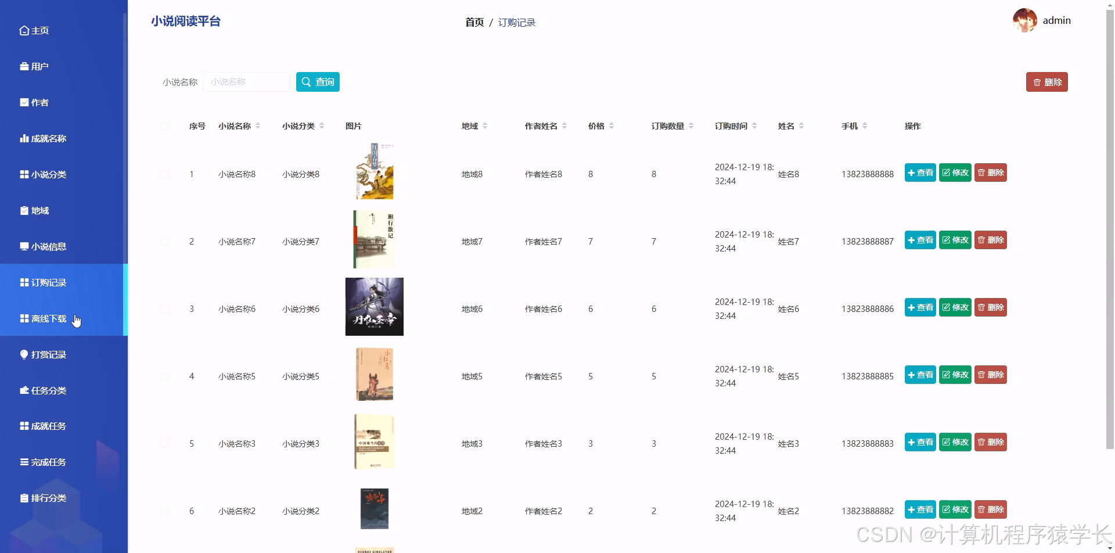Click the 成就名称 bar-chart icon
1115x553 pixels.
tap(24, 138)
